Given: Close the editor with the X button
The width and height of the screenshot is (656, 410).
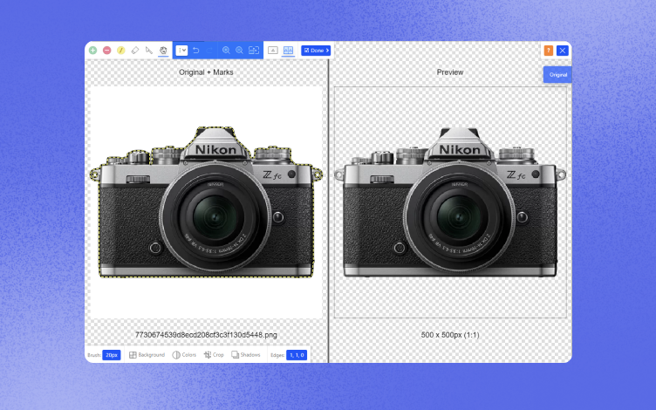Looking at the screenshot, I should (x=563, y=51).
